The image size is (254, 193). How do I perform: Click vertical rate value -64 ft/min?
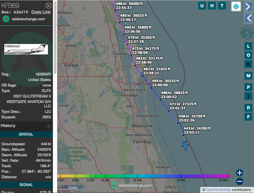pos(43,161)
